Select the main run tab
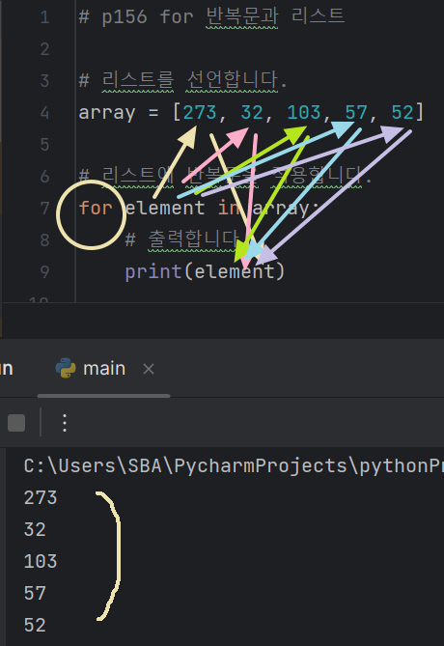 click(x=103, y=368)
